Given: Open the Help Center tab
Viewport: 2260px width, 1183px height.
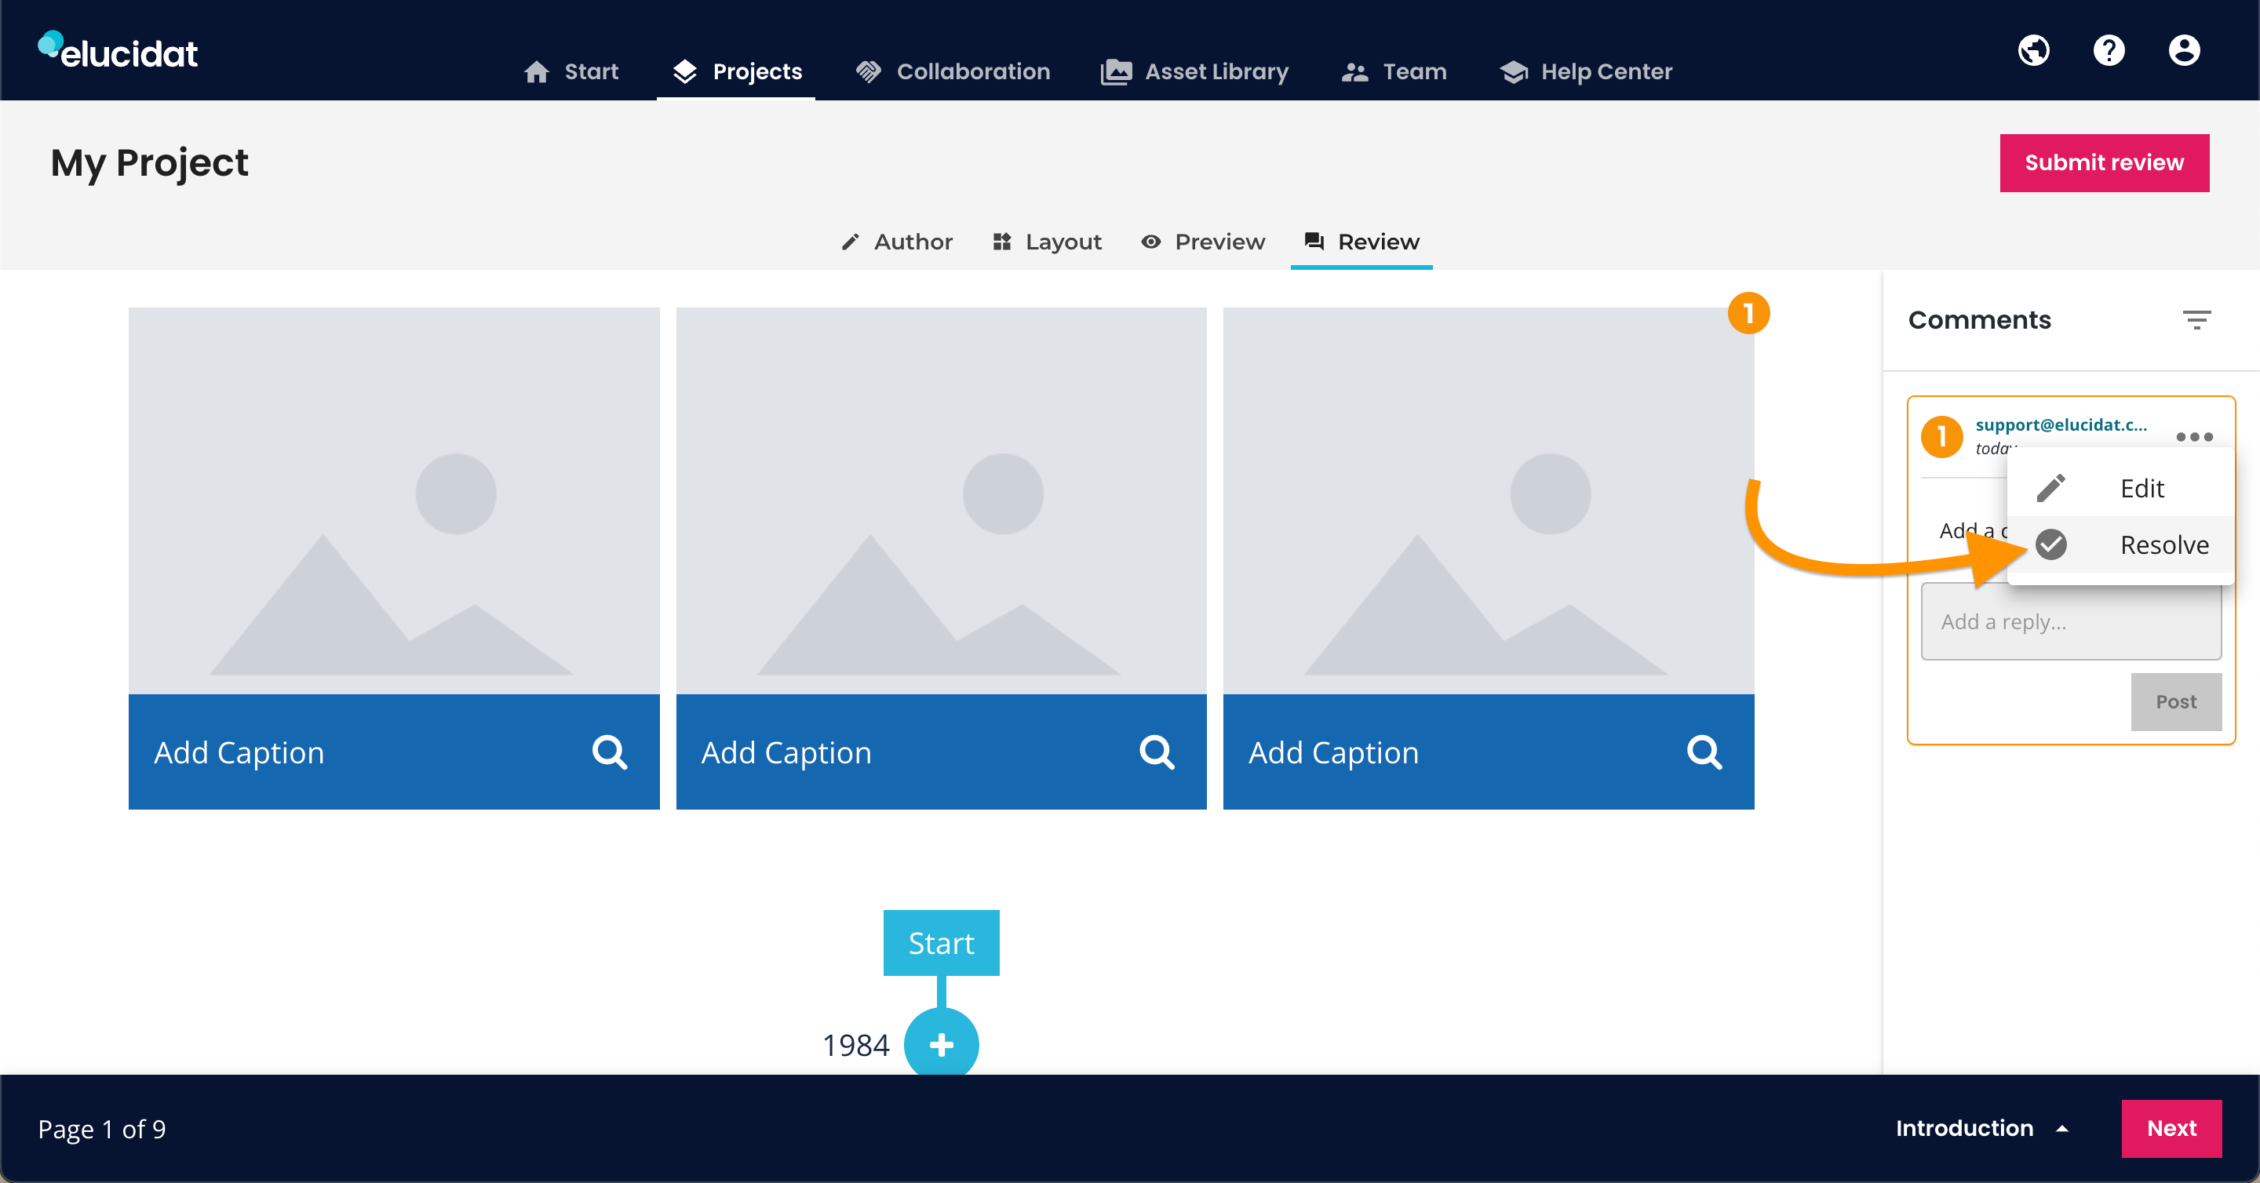Looking at the screenshot, I should [1586, 71].
